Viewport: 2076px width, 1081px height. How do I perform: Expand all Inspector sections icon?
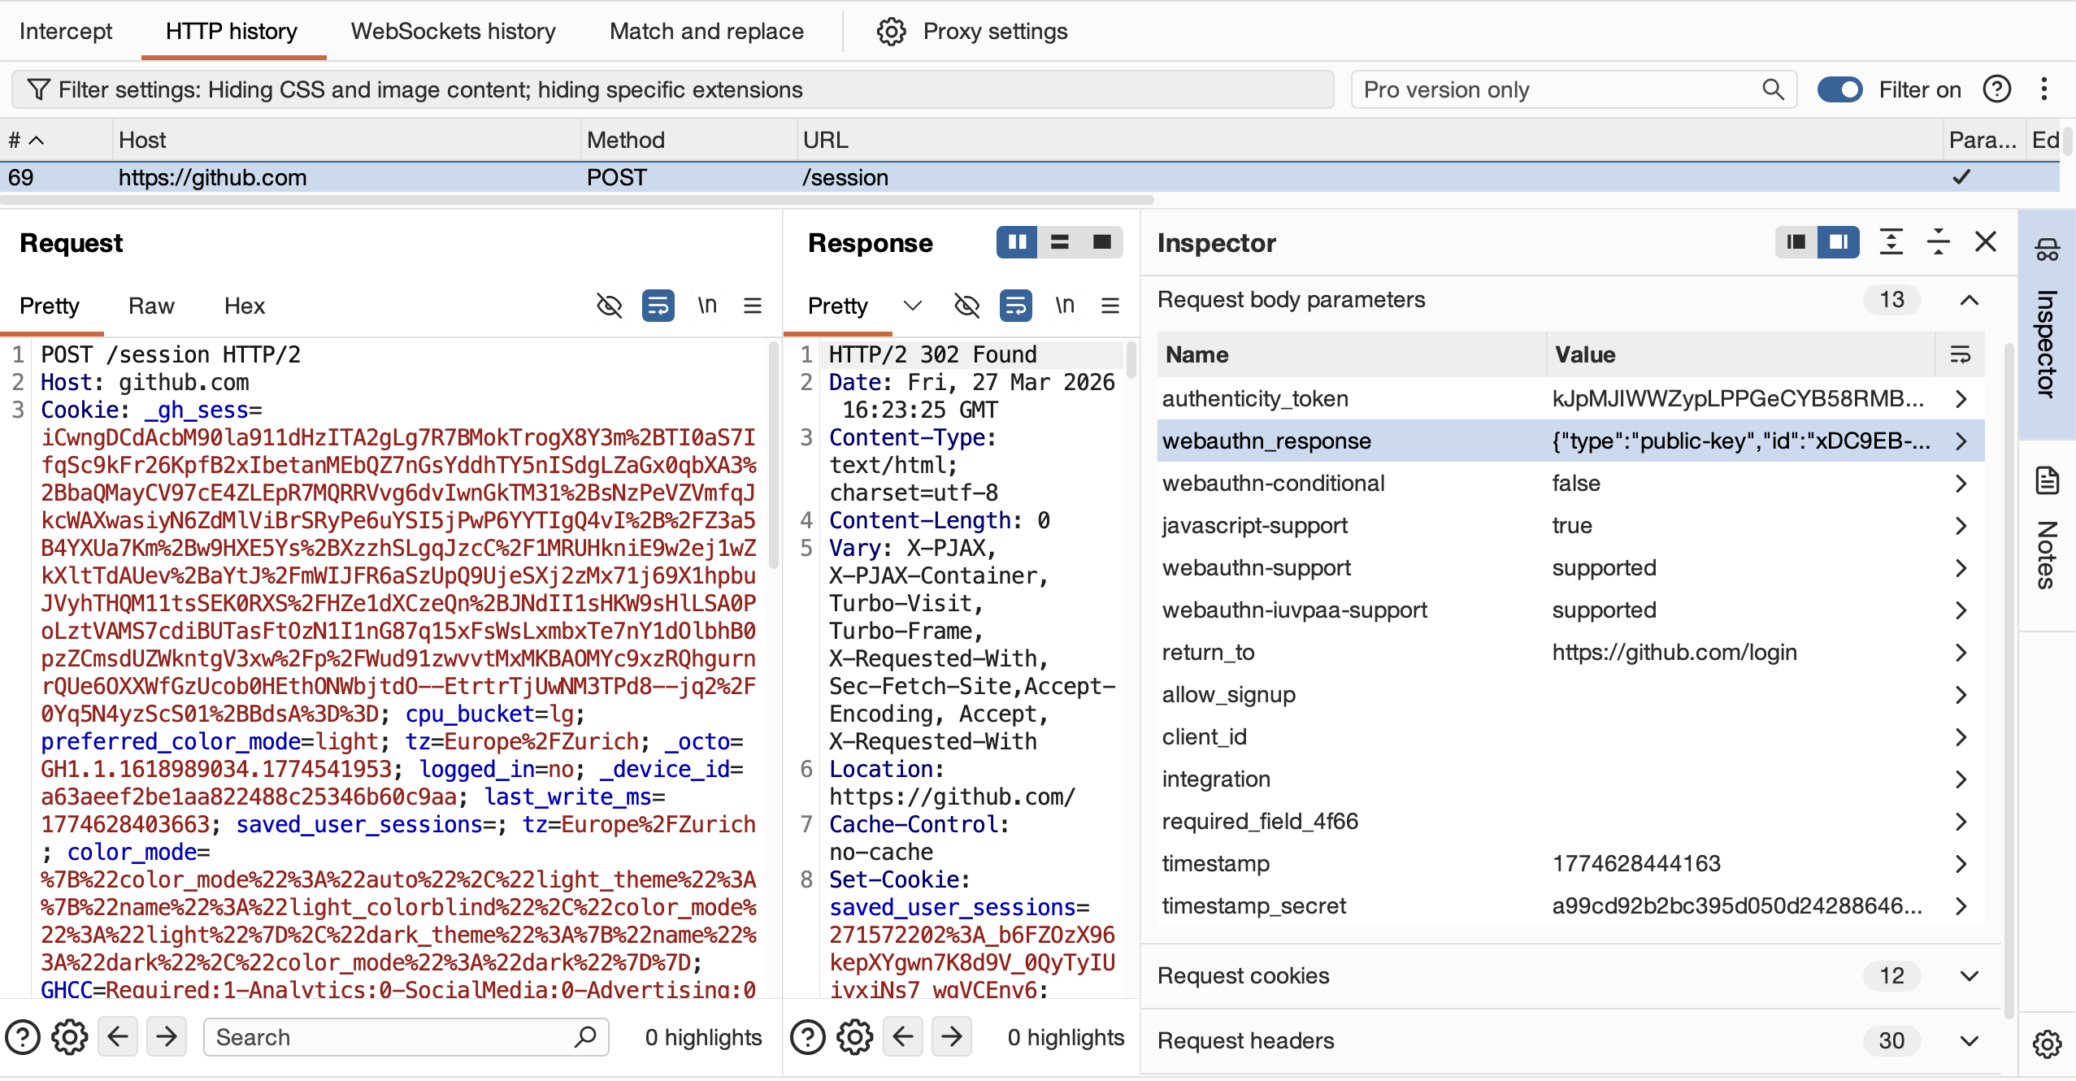coord(1891,242)
